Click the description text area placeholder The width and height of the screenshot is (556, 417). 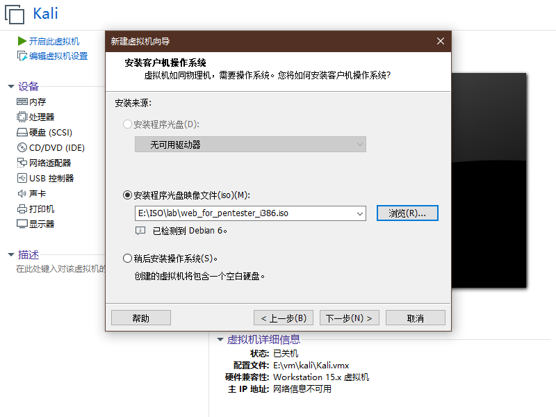[60, 269]
